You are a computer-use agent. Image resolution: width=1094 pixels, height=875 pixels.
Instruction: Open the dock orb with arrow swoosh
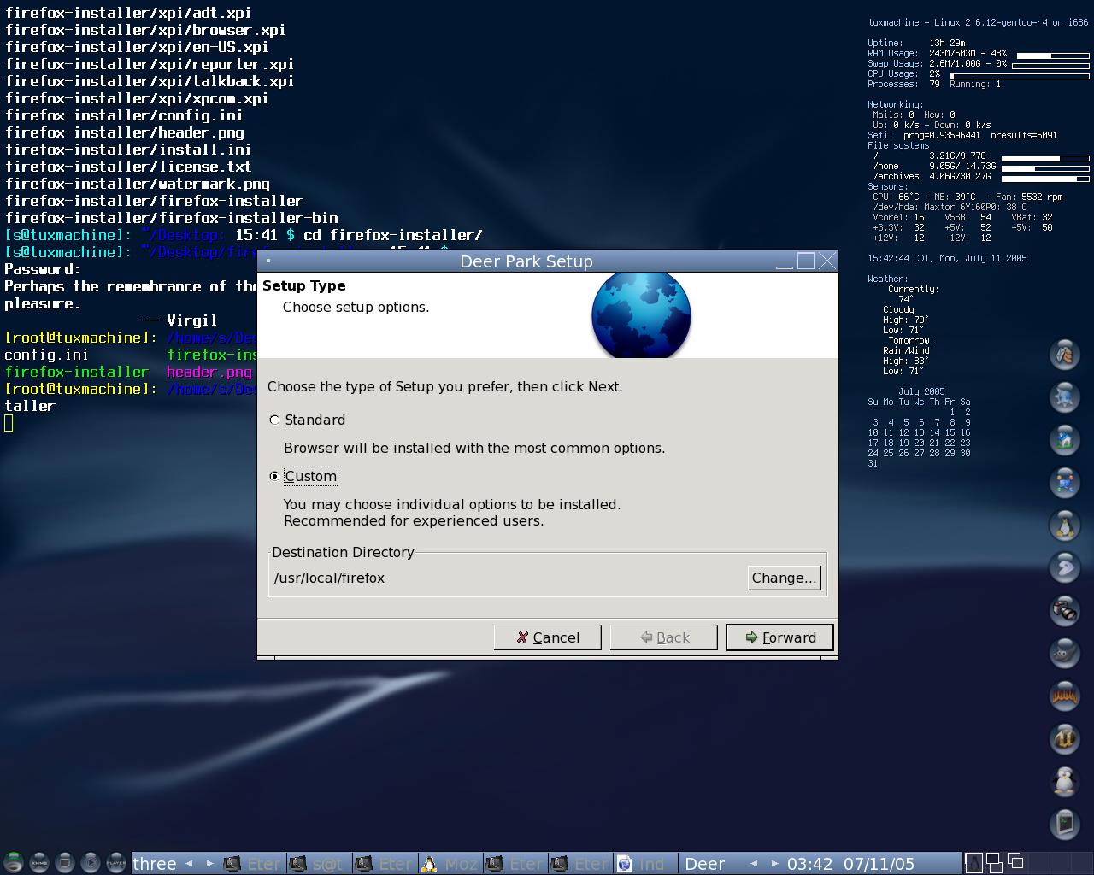(1065, 567)
